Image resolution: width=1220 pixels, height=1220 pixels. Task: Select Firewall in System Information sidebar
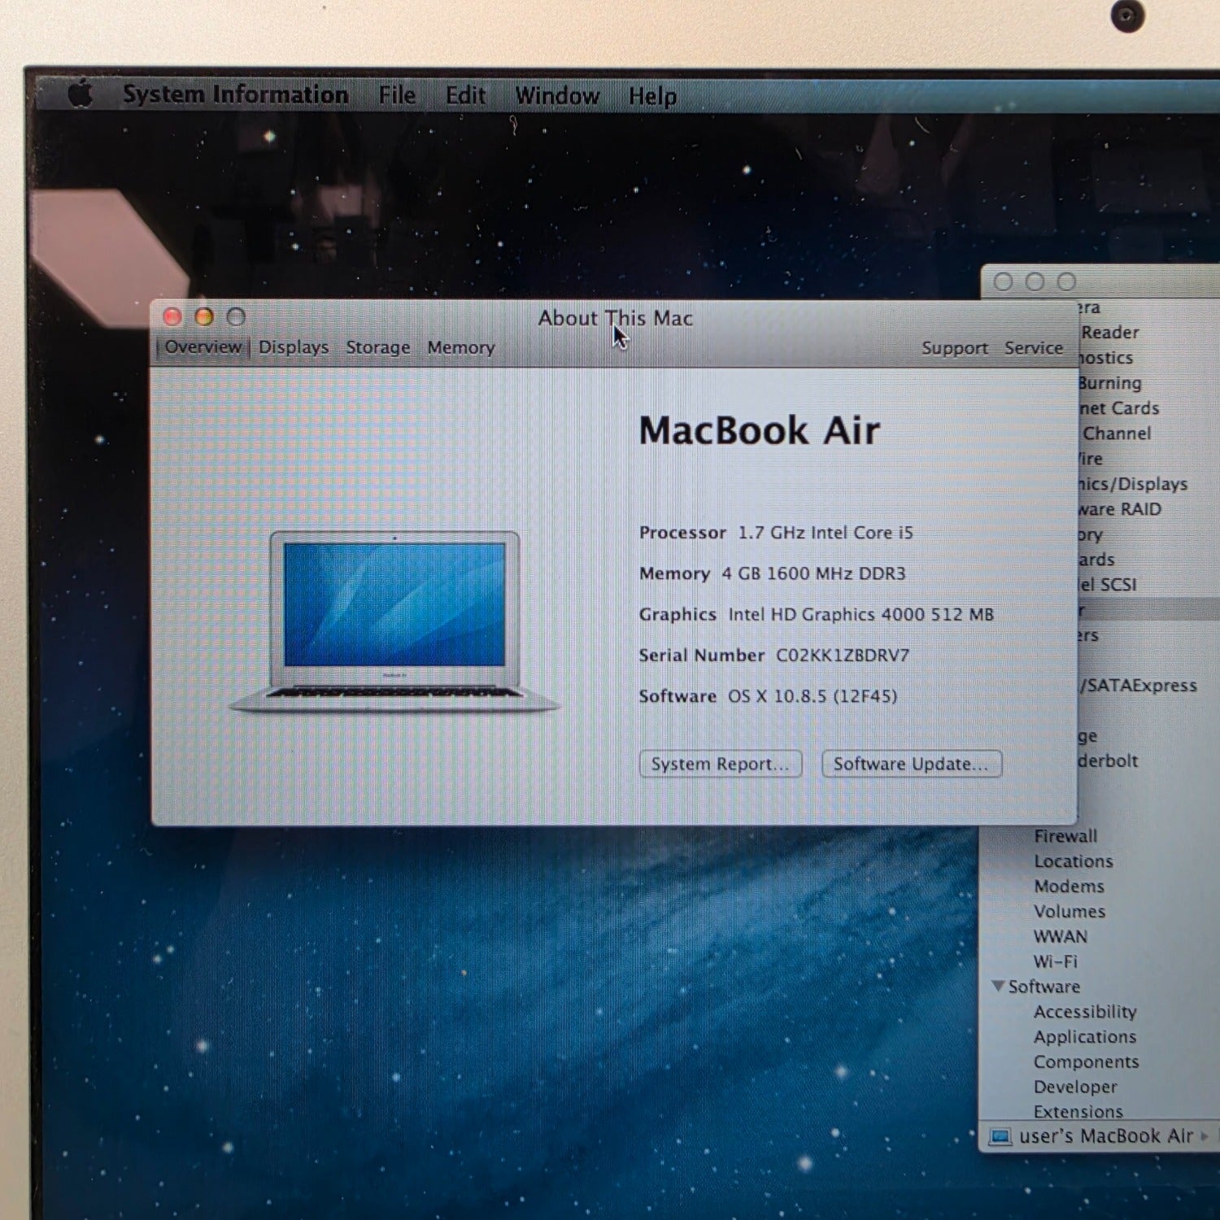tap(1065, 836)
